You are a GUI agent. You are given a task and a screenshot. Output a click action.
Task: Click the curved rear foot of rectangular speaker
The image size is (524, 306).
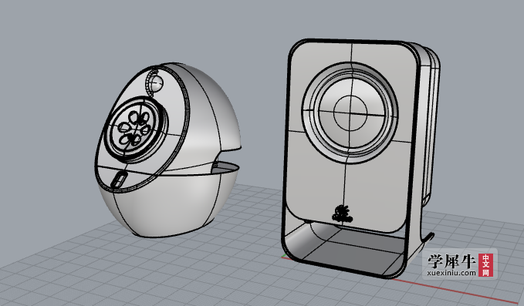[x=427, y=239]
